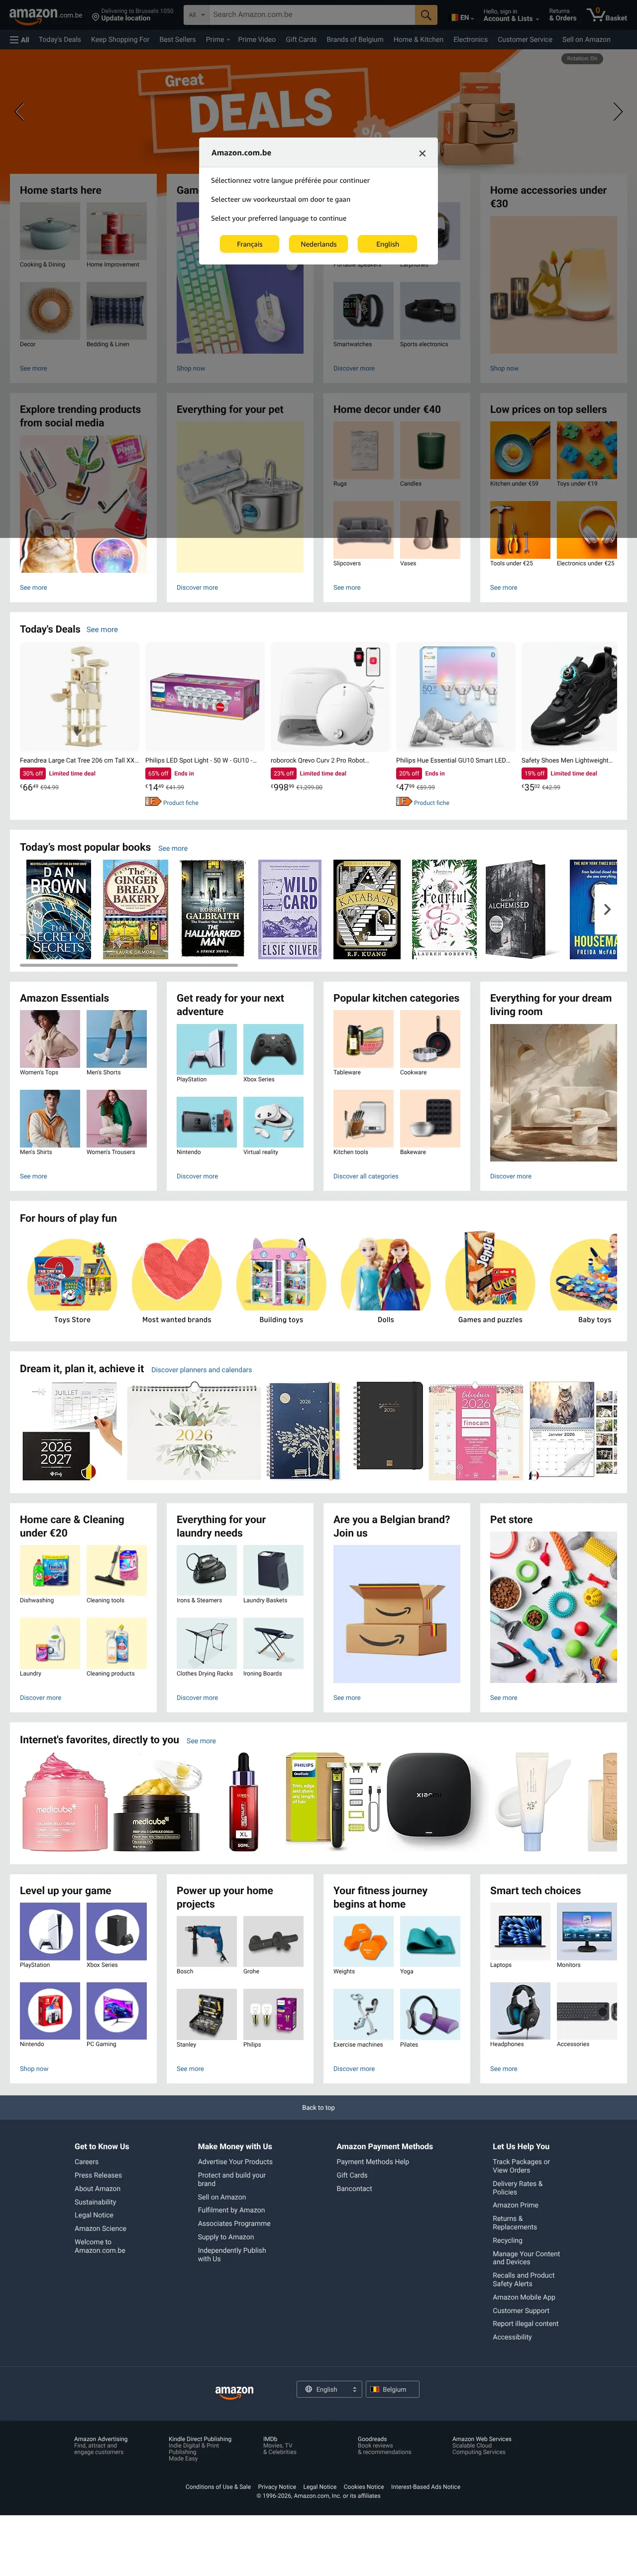Open the shopping basket icon
Image resolution: width=637 pixels, height=2576 pixels.
point(608,15)
